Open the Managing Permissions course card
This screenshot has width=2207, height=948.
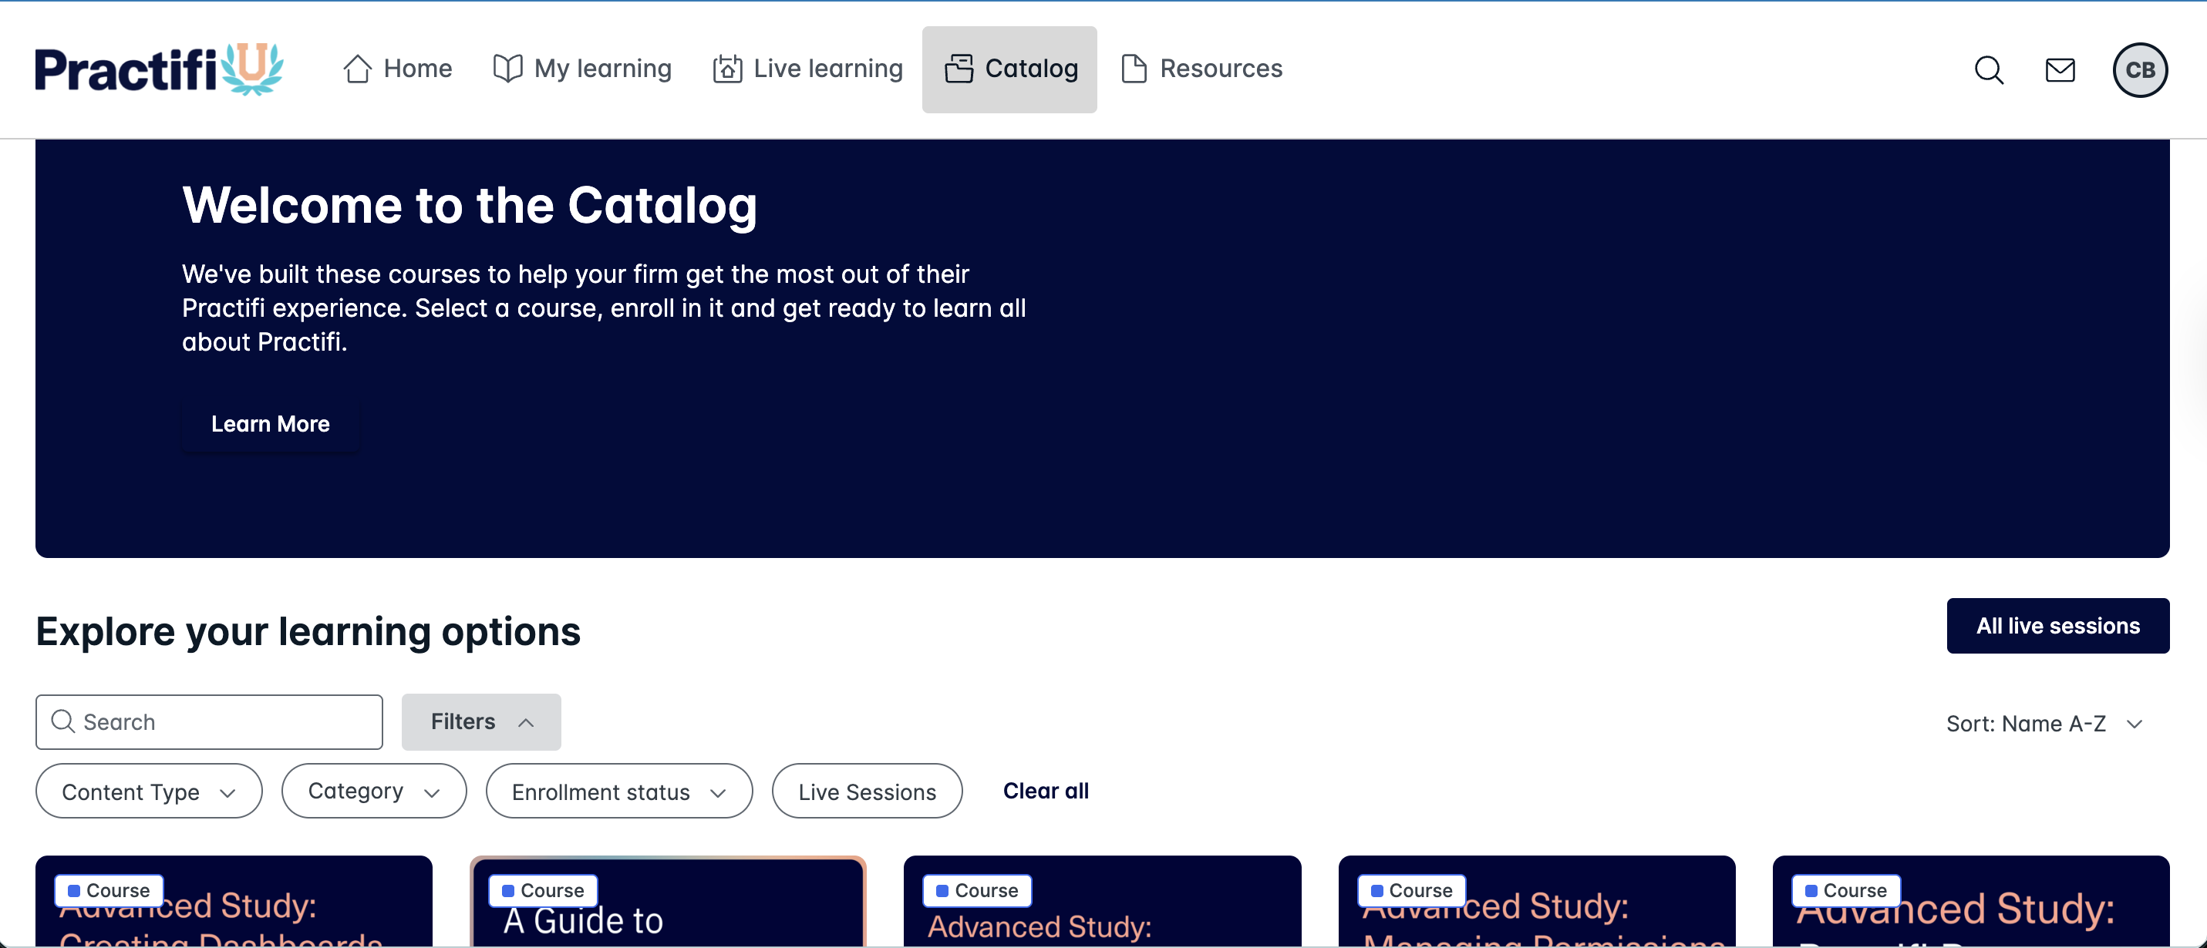coord(1536,902)
